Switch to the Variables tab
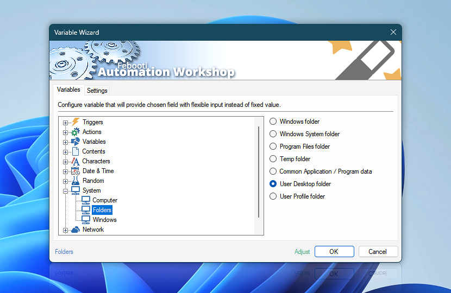The image size is (451, 293). (68, 90)
